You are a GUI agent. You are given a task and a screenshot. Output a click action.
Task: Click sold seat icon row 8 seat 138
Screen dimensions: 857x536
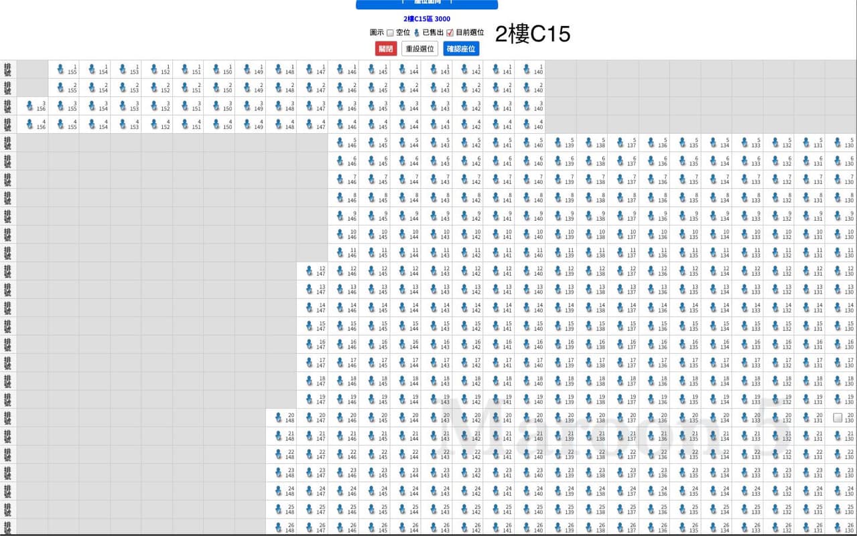click(x=590, y=198)
